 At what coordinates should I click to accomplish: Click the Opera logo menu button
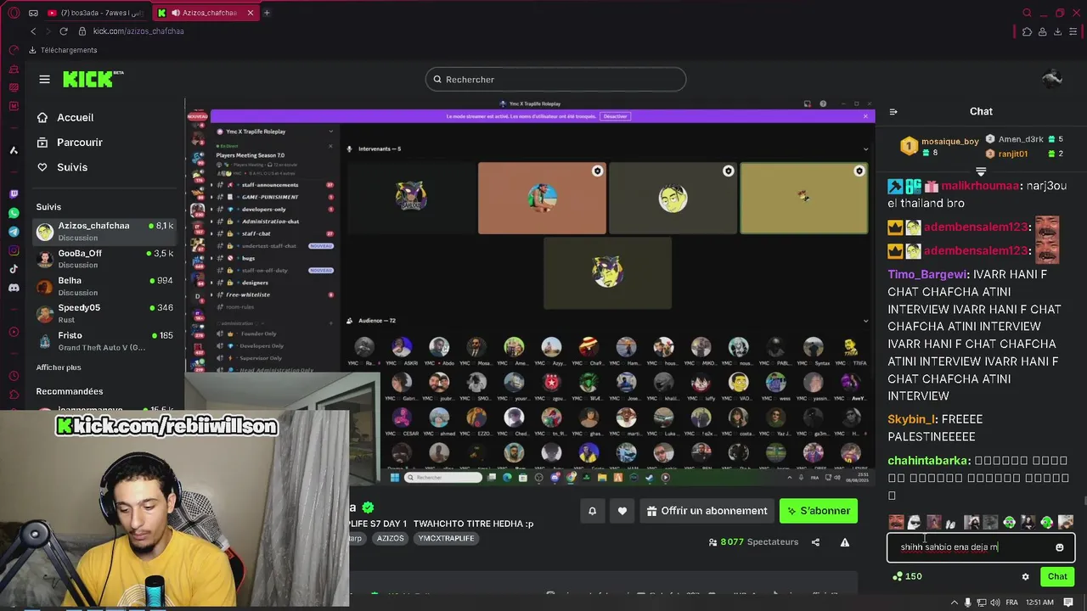(14, 13)
